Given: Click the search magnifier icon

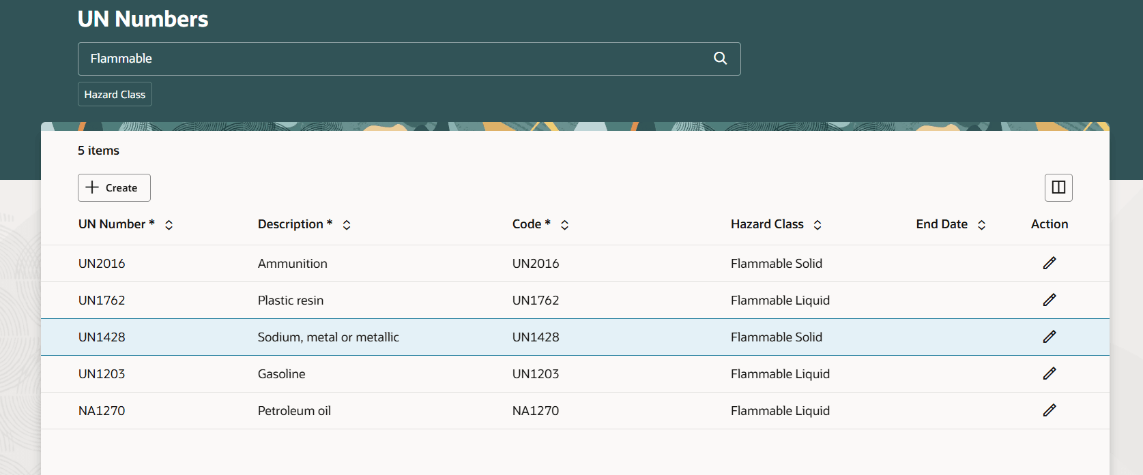Looking at the screenshot, I should (720, 59).
